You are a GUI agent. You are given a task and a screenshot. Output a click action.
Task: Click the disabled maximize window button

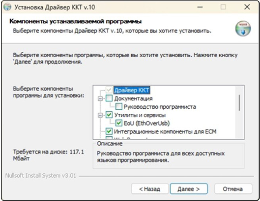click(x=223, y=7)
